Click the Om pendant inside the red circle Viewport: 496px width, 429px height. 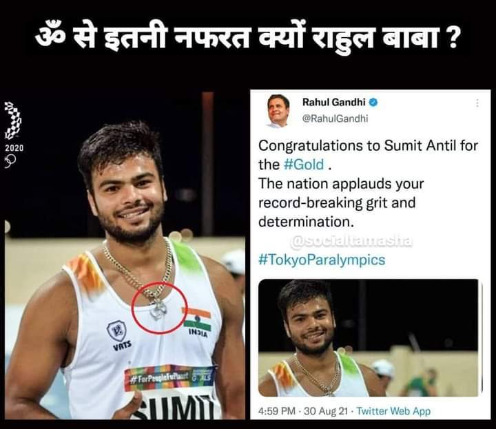[x=158, y=309]
